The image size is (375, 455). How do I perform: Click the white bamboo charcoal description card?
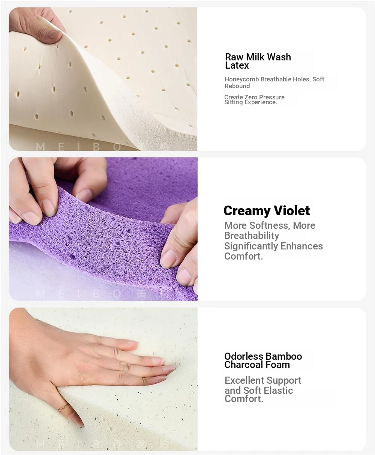[282, 379]
